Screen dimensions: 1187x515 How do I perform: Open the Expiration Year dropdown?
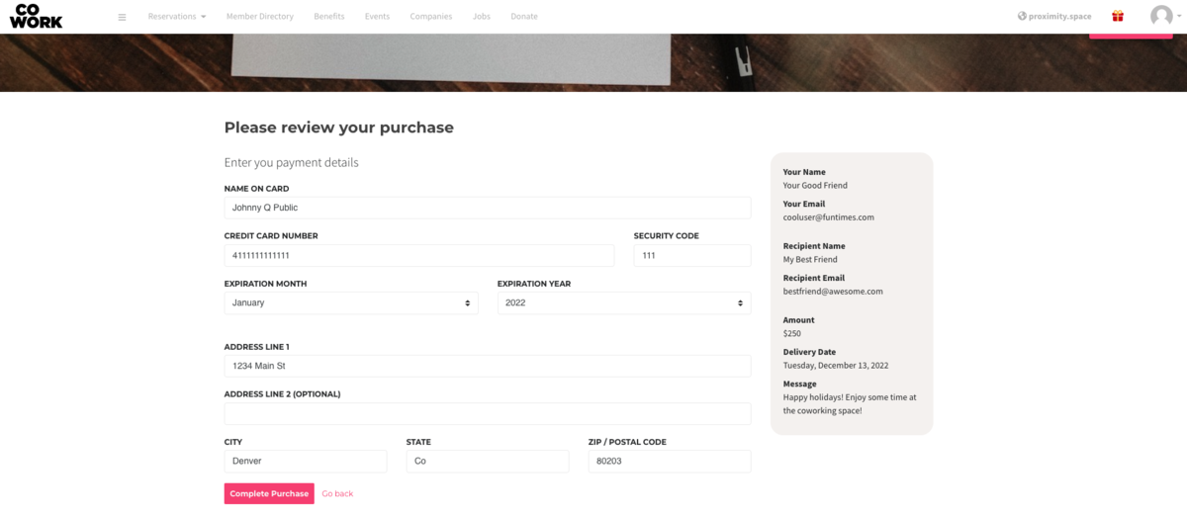[x=624, y=302]
